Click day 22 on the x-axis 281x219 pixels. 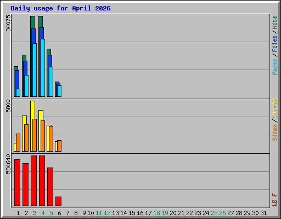(189, 213)
